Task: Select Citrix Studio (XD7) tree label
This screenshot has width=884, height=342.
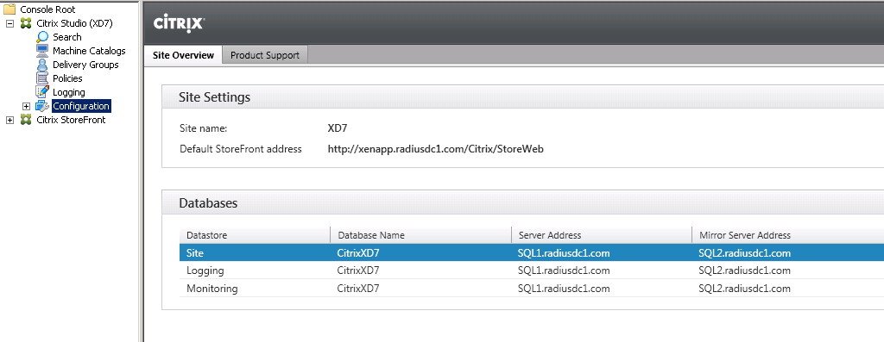Action: click(75, 23)
